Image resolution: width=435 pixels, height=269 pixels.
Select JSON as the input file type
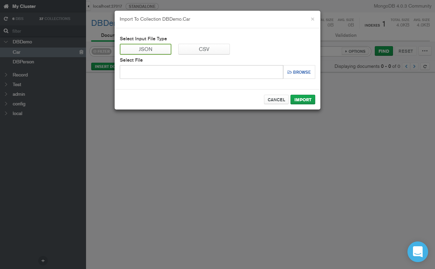point(146,49)
